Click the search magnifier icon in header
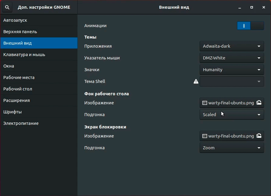 (x=8, y=7)
